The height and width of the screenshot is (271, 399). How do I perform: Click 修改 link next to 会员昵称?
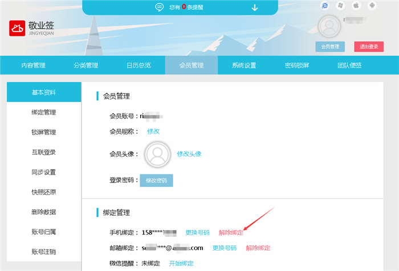pyautogui.click(x=153, y=132)
